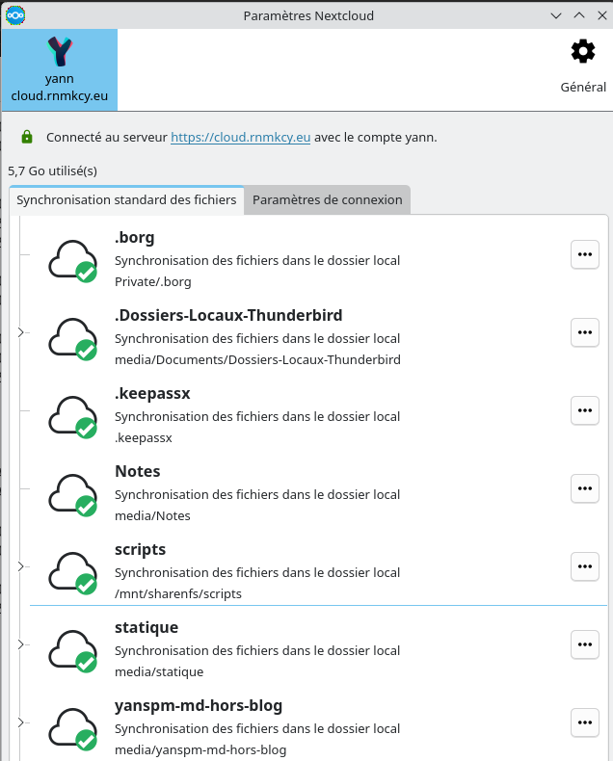The image size is (613, 761).
Task: Expand the statique folder tree
Action: pos(20,644)
